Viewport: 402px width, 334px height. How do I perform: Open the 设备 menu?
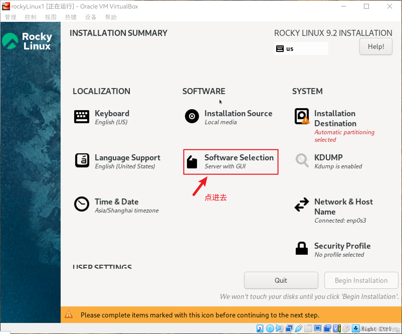click(91, 17)
